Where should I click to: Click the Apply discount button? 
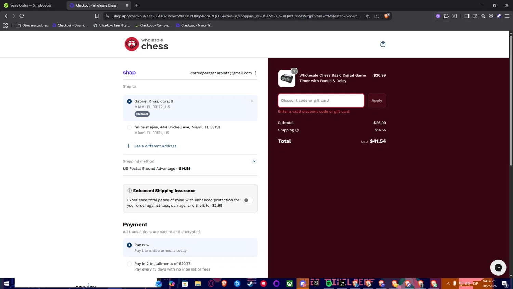(x=377, y=100)
